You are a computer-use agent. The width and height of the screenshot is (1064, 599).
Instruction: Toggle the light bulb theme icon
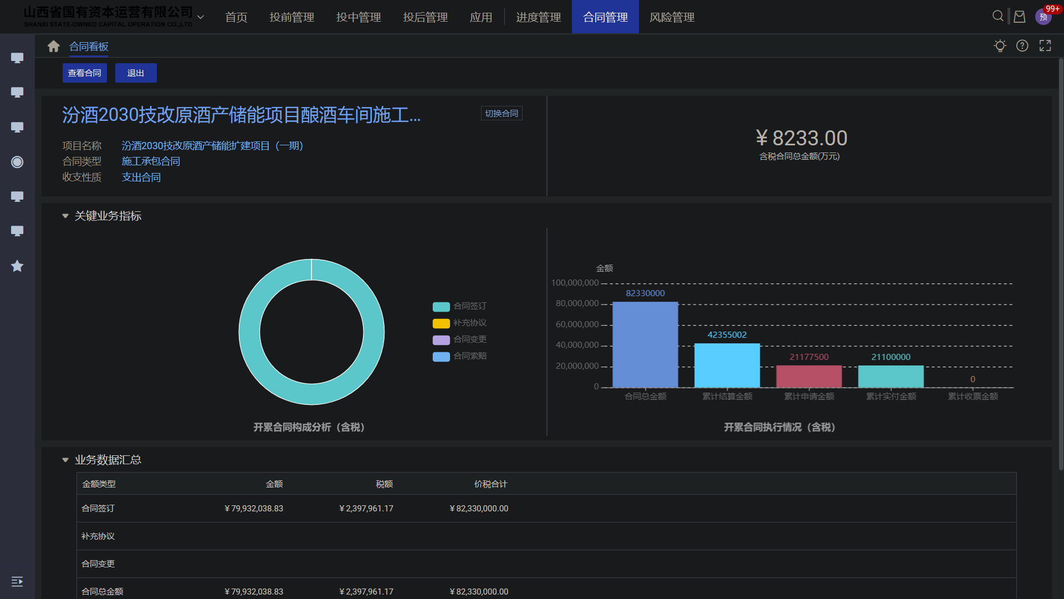pyautogui.click(x=1000, y=46)
